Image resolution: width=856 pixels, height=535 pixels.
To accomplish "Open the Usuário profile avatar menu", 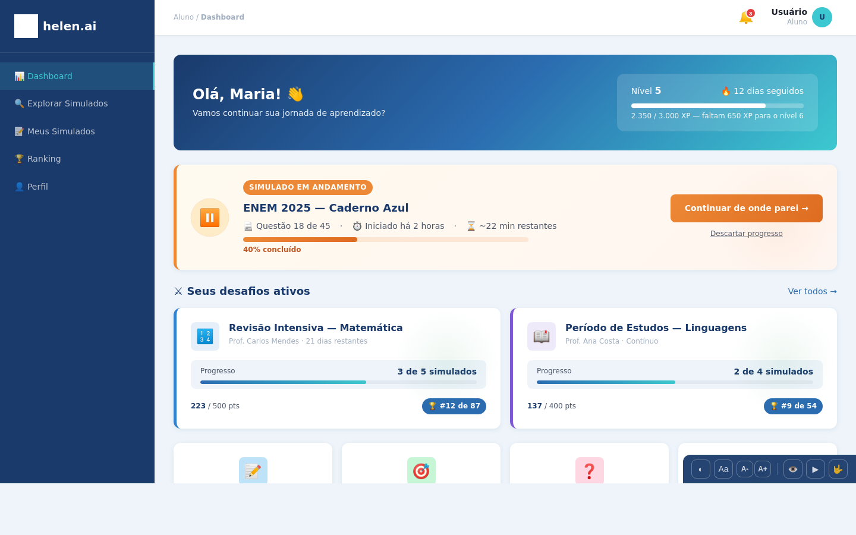I will (822, 17).
